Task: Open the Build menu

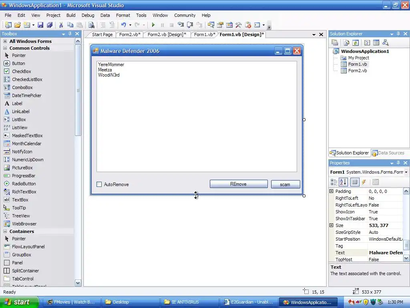Action: [71, 15]
